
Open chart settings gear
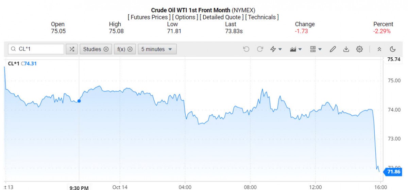359,49
